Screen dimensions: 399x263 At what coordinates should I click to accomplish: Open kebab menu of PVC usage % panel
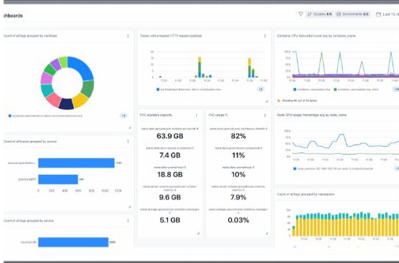265,115
